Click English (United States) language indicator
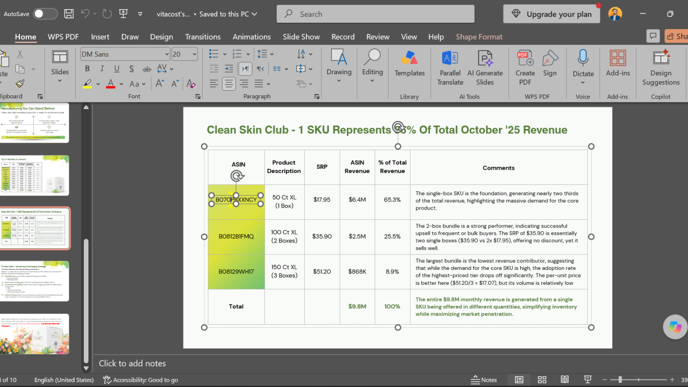The image size is (688, 387). point(64,379)
